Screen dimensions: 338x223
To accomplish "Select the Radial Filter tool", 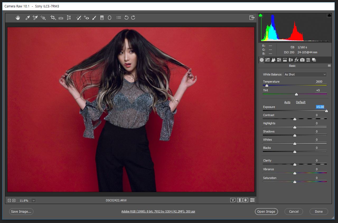I will point(110,18).
